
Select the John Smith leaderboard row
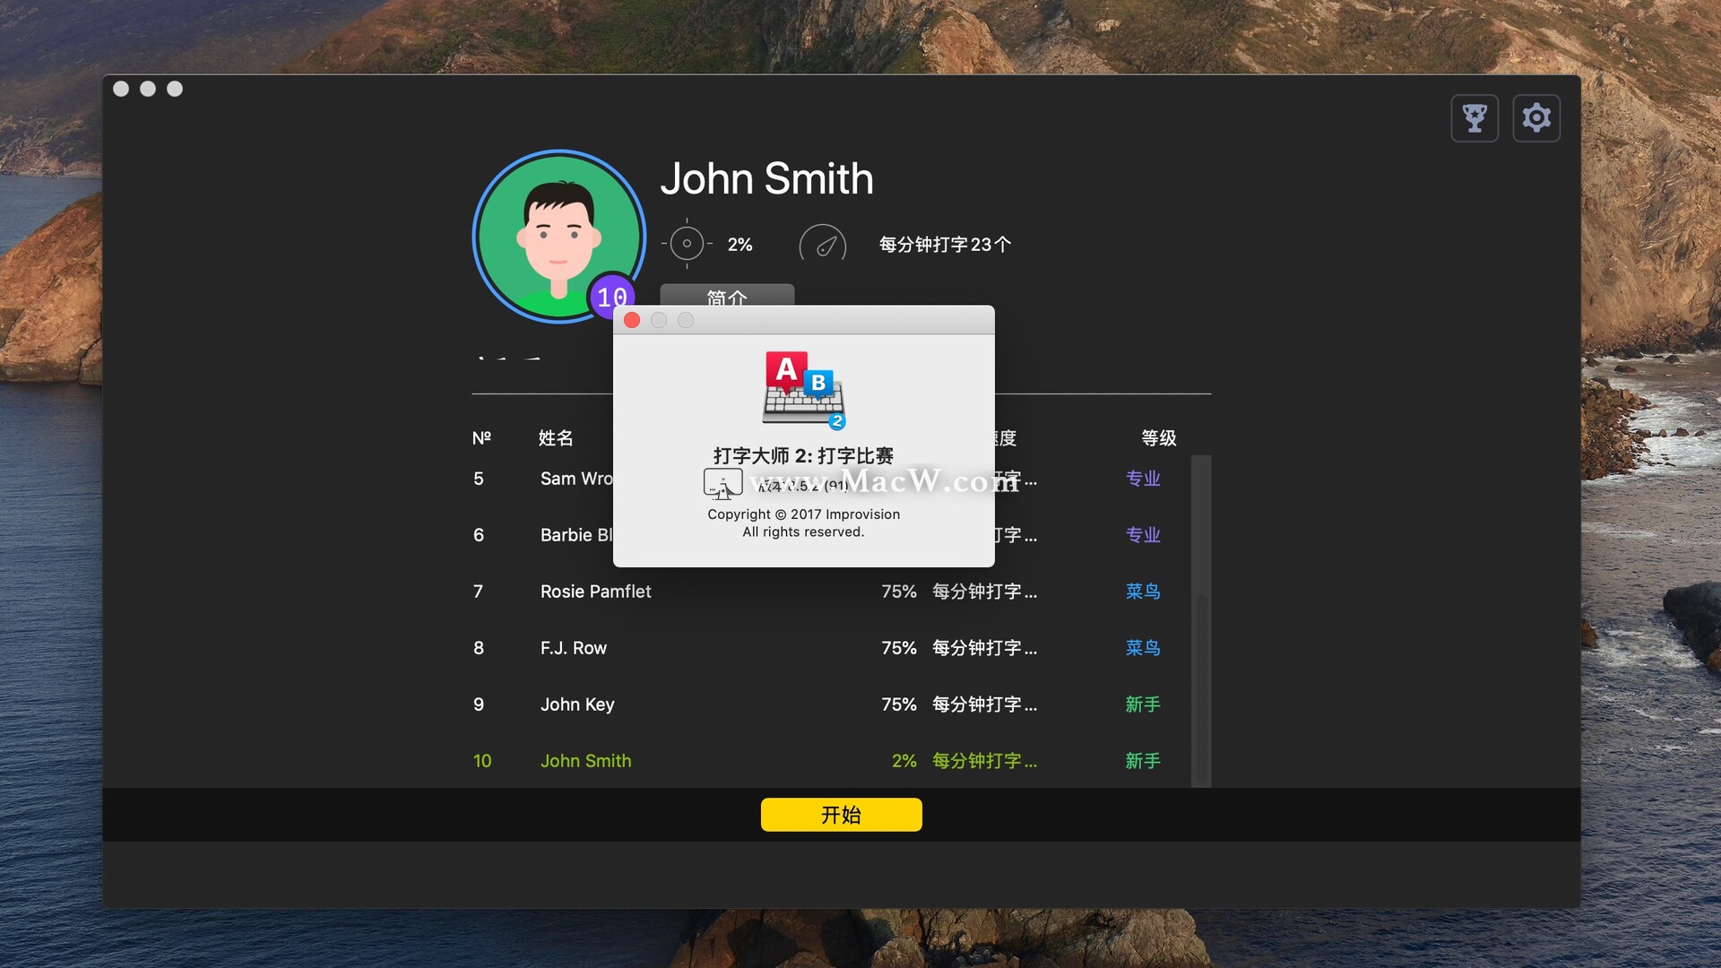831,761
